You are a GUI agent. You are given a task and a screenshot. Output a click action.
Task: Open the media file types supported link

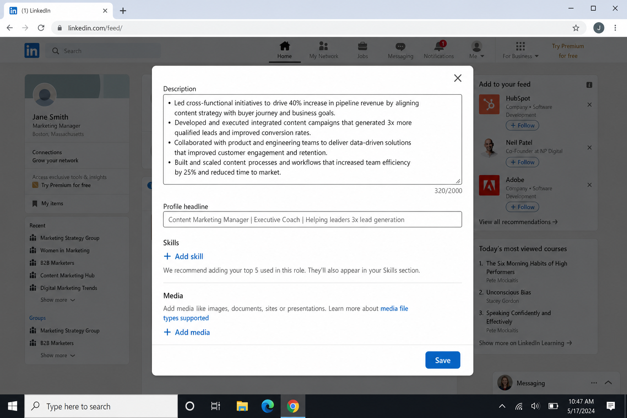pyautogui.click(x=286, y=313)
